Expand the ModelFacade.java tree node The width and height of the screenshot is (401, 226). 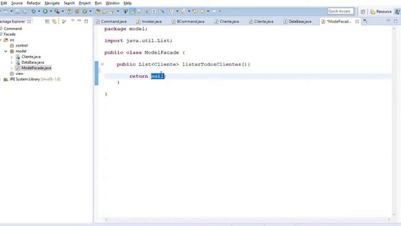(11, 68)
